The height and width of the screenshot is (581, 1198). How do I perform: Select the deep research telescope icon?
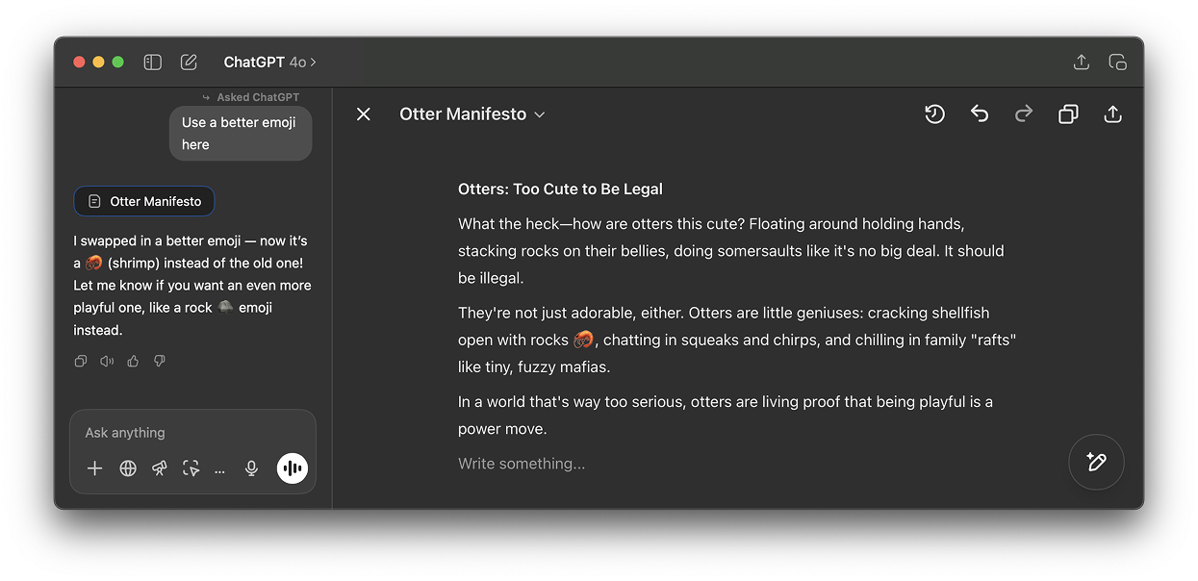pos(160,468)
